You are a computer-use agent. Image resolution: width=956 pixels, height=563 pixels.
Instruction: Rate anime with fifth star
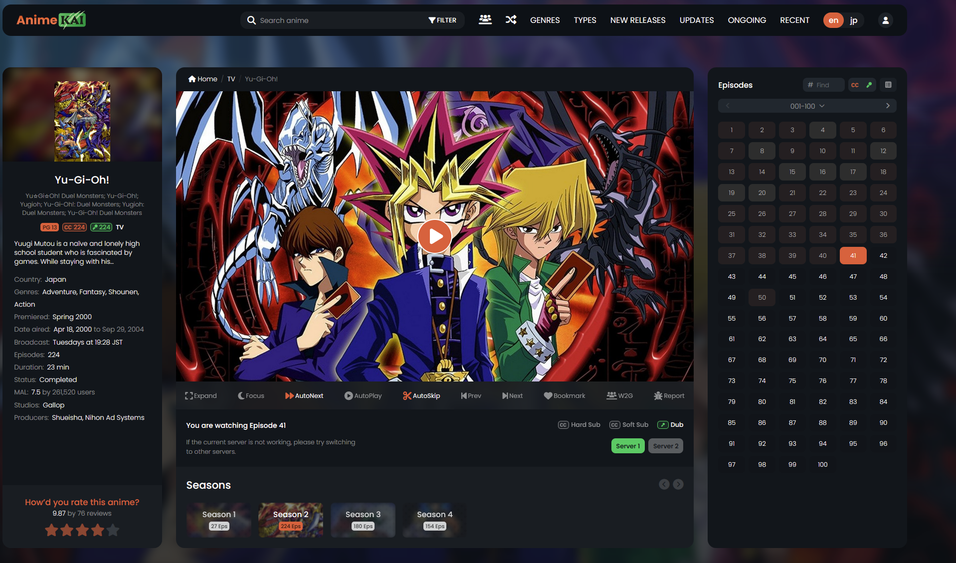113,530
